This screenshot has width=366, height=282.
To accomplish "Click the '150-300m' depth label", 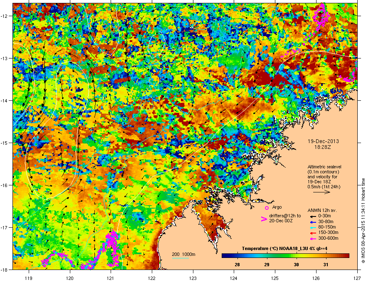I will tap(328, 232).
